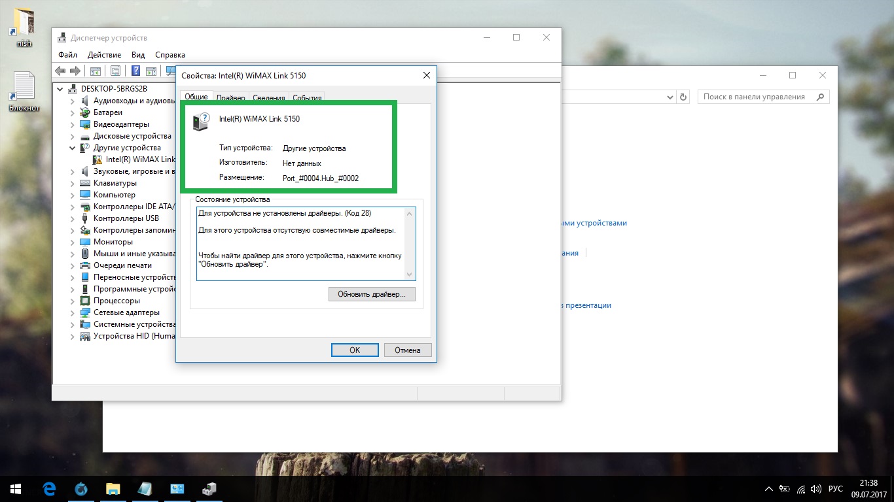This screenshot has height=502, width=894.
Task: Click the РУС language indicator
Action: 836,489
